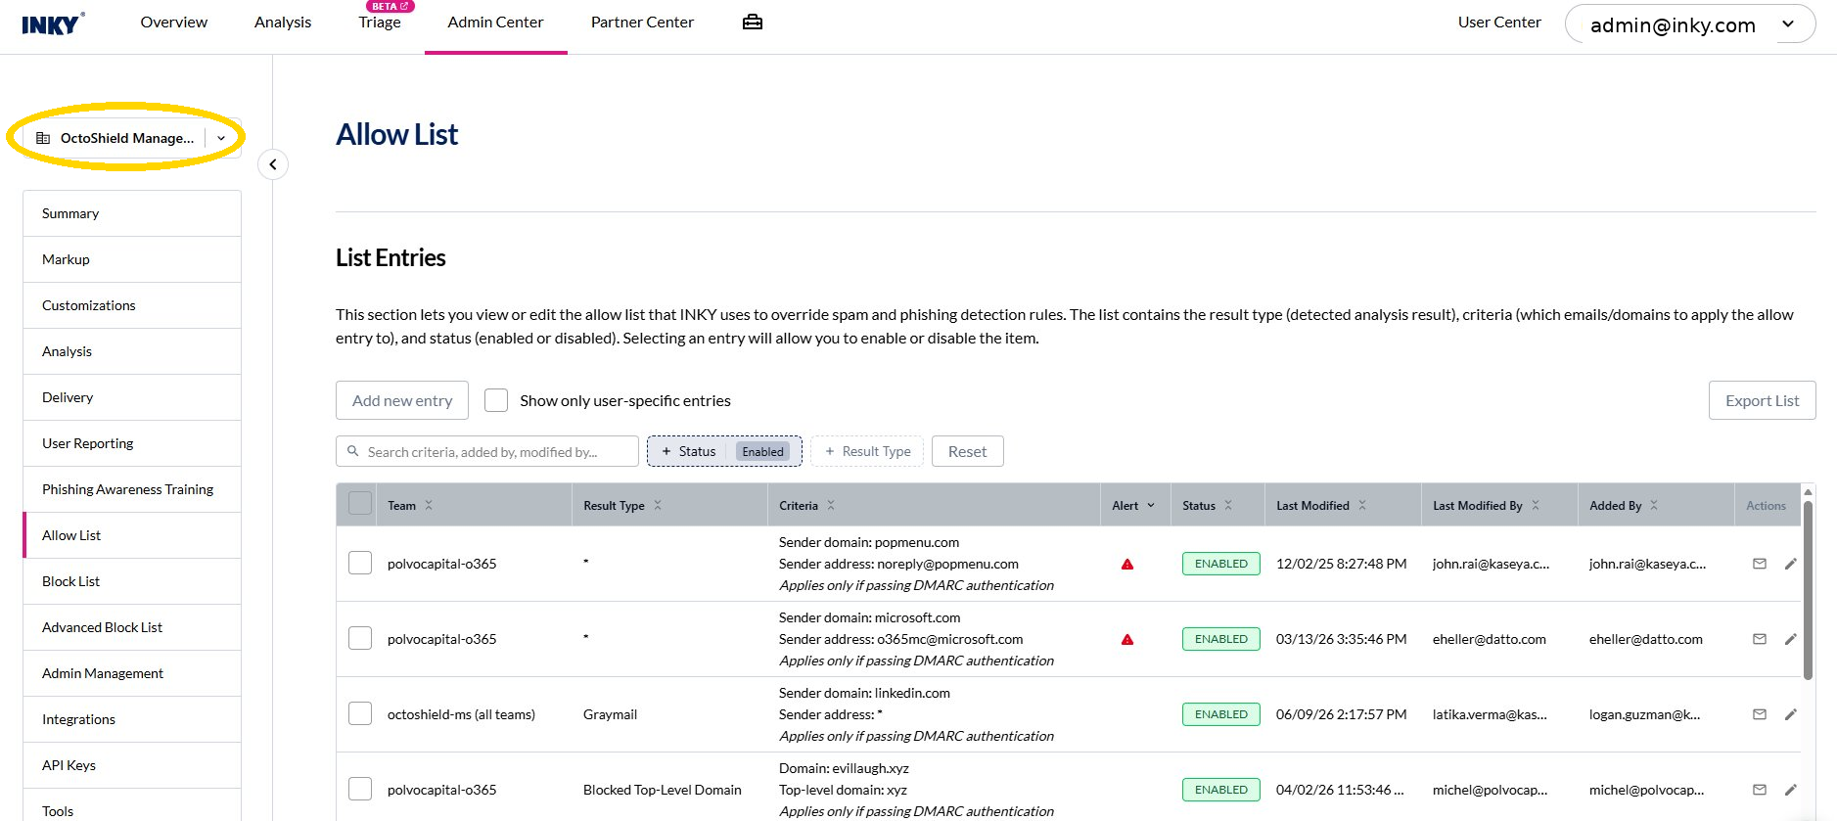
Task: Open the briefcase icon in the top navigation
Action: (752, 23)
